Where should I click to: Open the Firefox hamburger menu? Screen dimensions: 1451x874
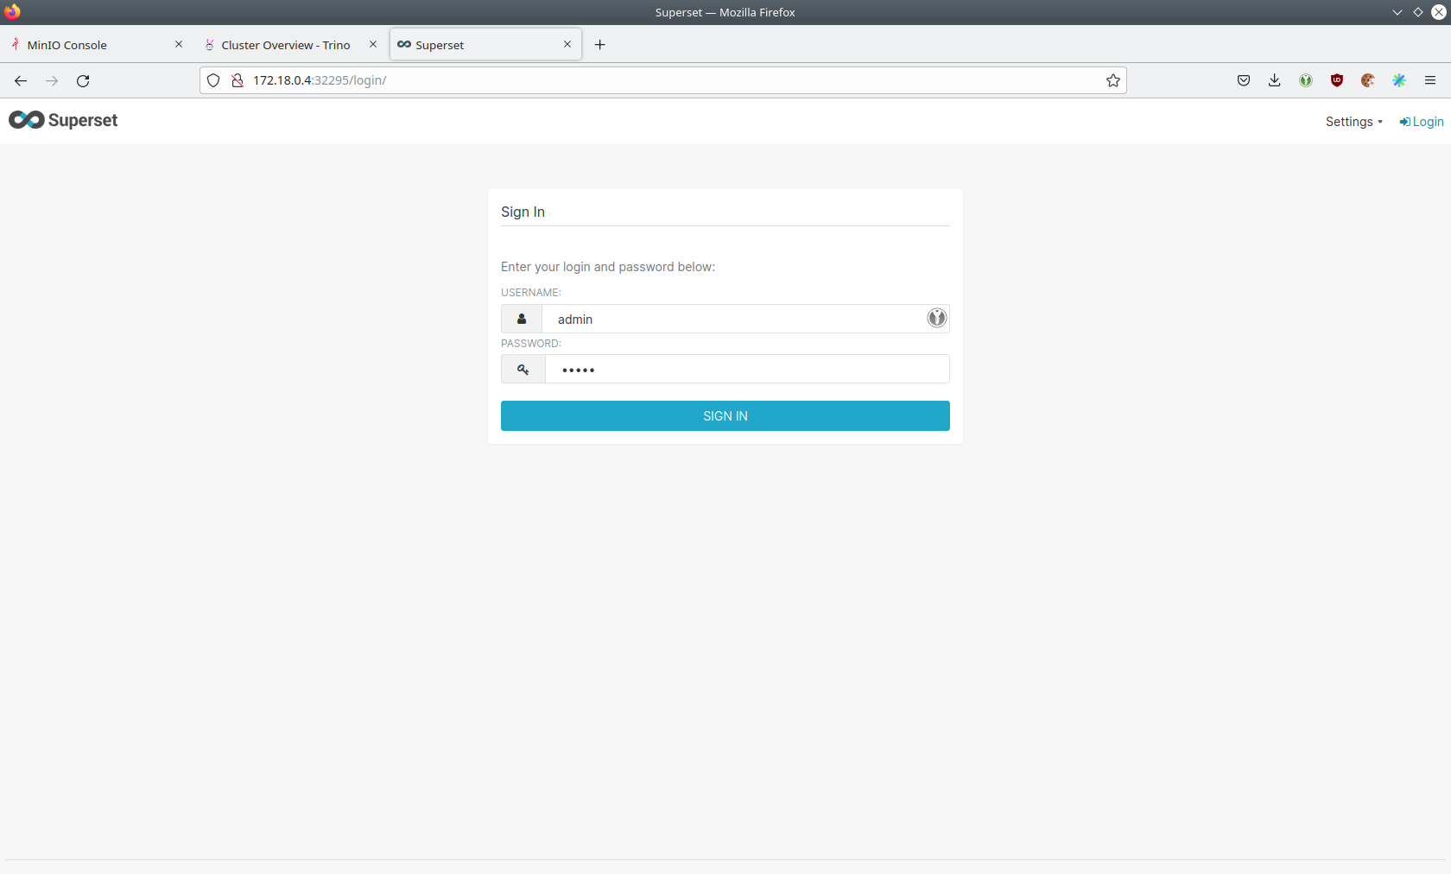pyautogui.click(x=1430, y=80)
